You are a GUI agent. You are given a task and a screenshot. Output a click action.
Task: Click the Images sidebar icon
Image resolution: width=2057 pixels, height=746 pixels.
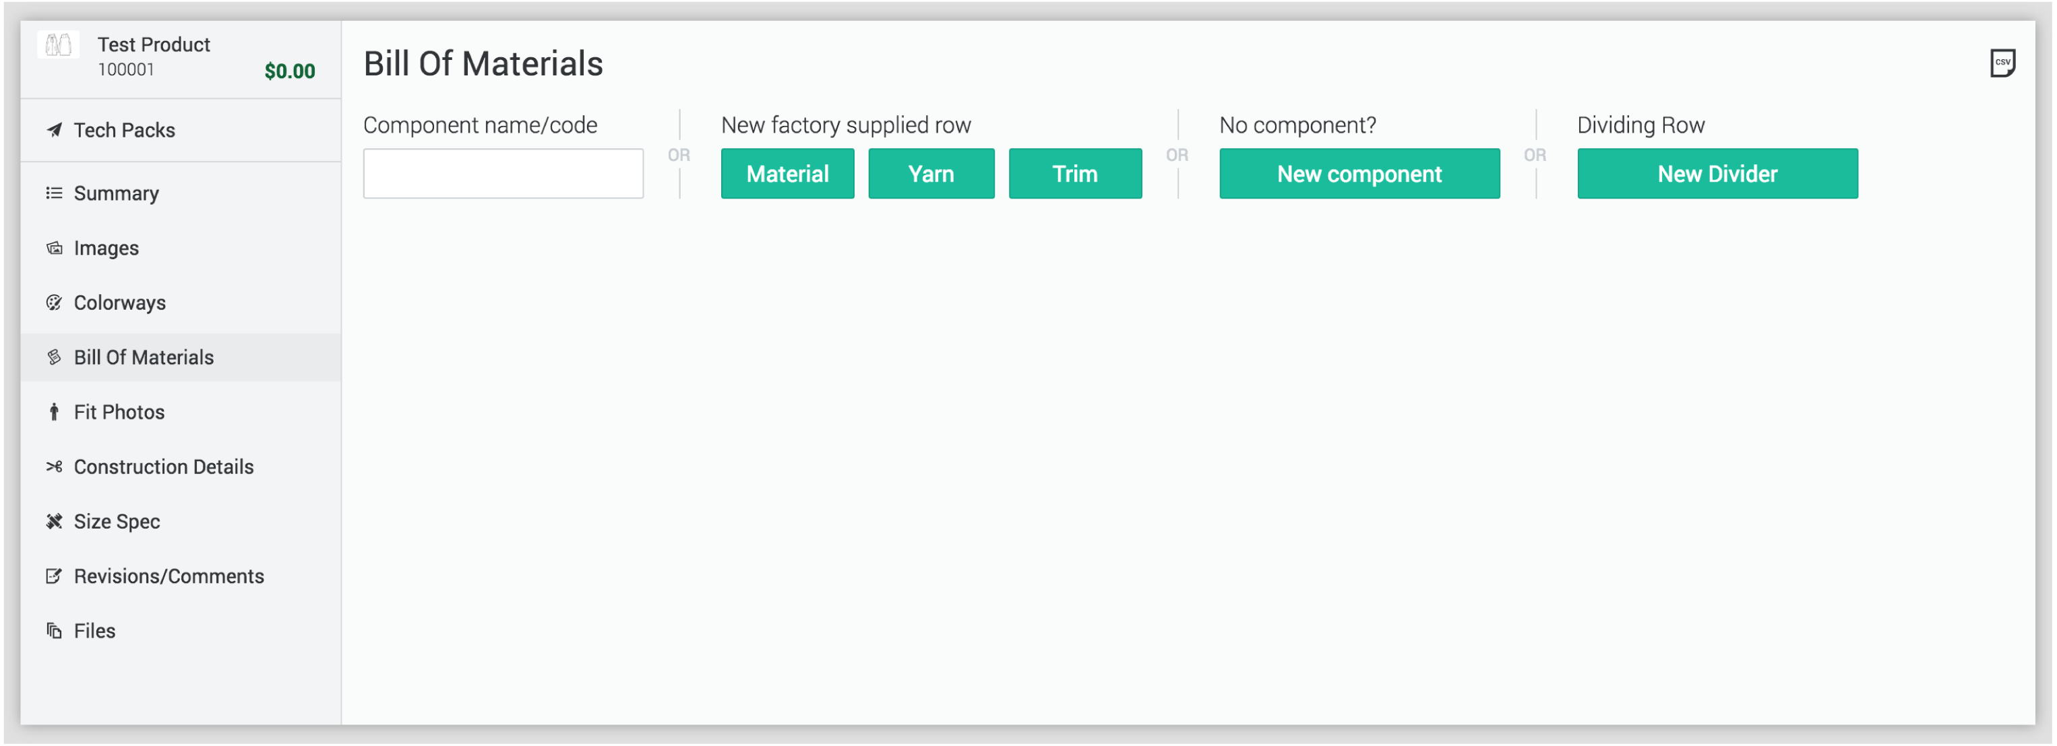(x=55, y=248)
